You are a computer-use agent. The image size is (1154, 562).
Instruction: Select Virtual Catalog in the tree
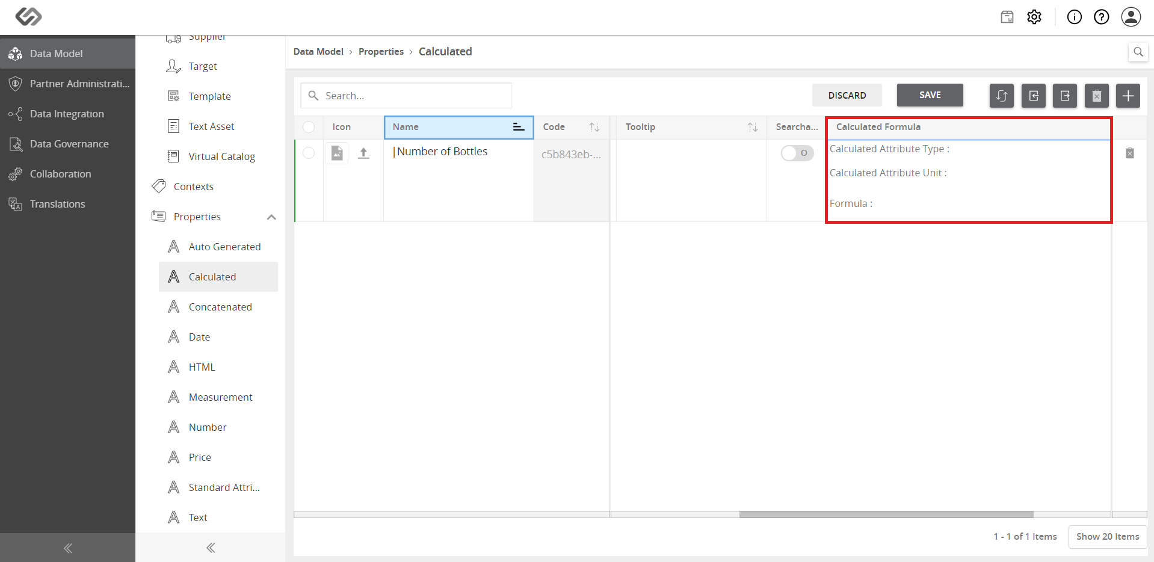[218, 156]
